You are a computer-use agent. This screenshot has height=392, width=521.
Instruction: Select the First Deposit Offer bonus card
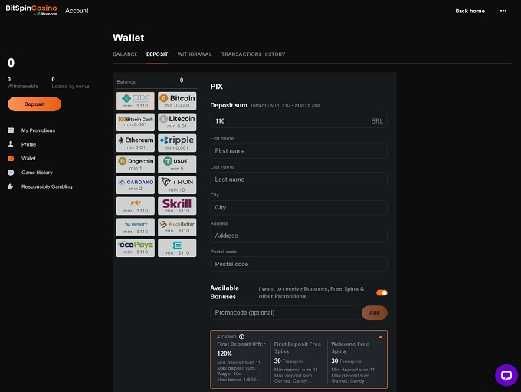[242, 359]
